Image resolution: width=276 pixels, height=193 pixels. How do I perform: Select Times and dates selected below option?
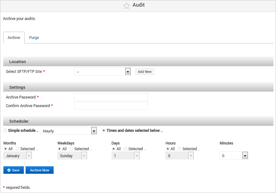104,130
